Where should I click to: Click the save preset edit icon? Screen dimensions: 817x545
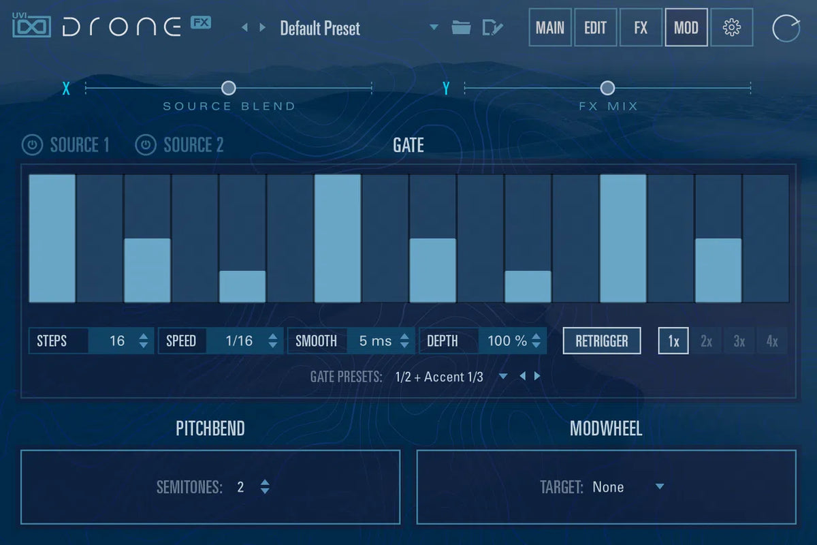coord(492,28)
